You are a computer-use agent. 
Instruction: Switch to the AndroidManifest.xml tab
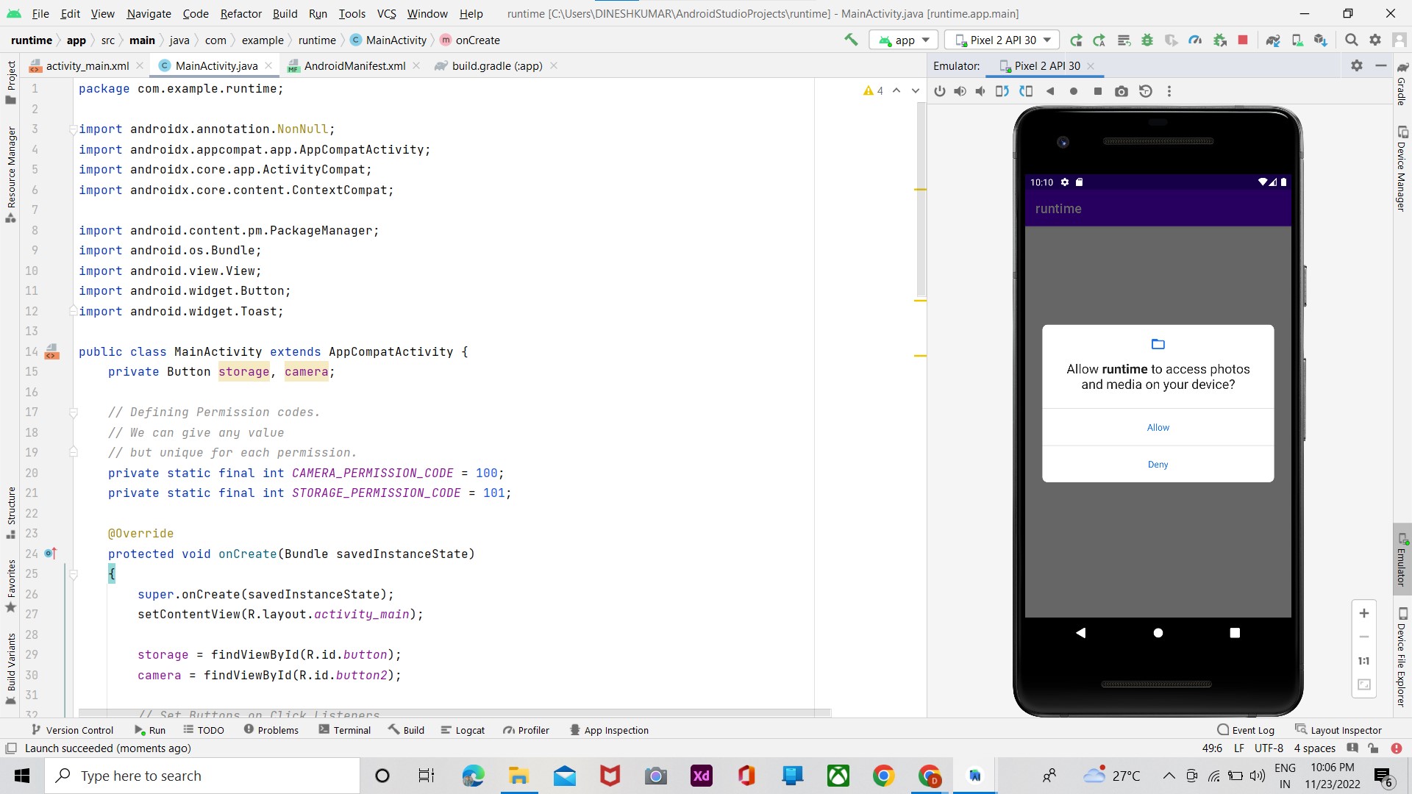(354, 65)
